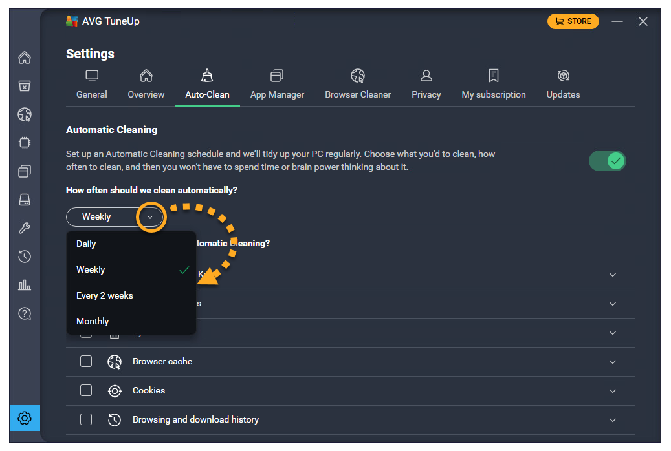Select the processor chip sidebar icon

click(x=25, y=143)
